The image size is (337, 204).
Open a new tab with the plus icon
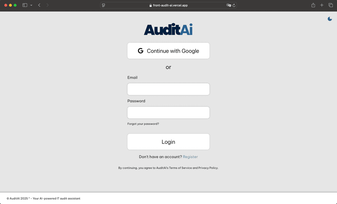322,5
